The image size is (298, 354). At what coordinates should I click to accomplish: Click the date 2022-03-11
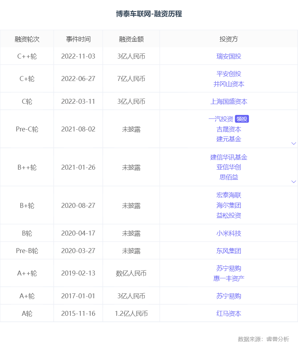point(78,102)
